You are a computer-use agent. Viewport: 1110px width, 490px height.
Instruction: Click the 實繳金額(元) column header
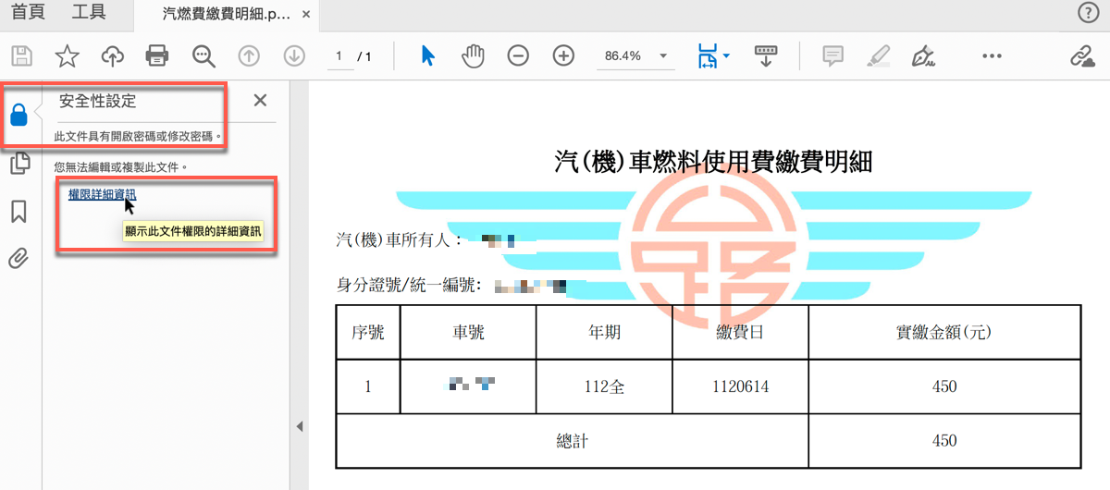click(944, 333)
